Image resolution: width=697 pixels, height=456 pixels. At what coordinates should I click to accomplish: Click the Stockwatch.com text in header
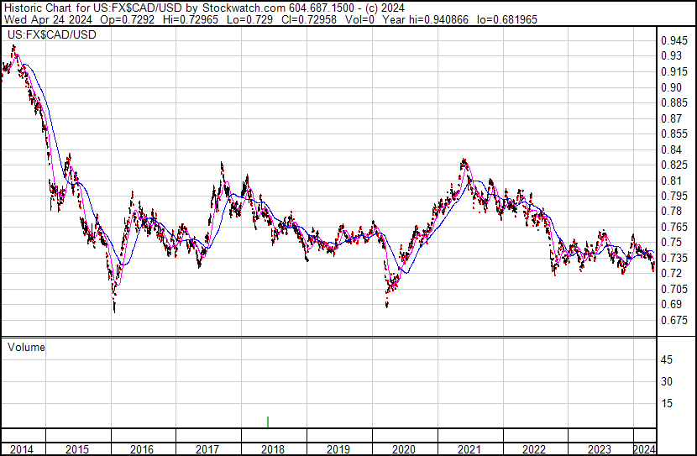coord(250,7)
